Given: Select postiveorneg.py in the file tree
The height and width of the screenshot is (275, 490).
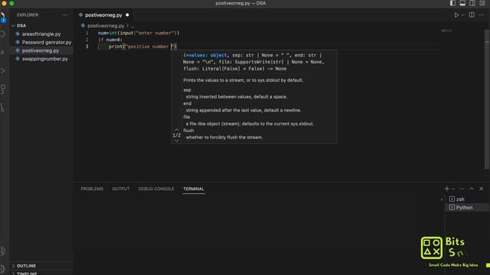Looking at the screenshot, I should point(41,50).
